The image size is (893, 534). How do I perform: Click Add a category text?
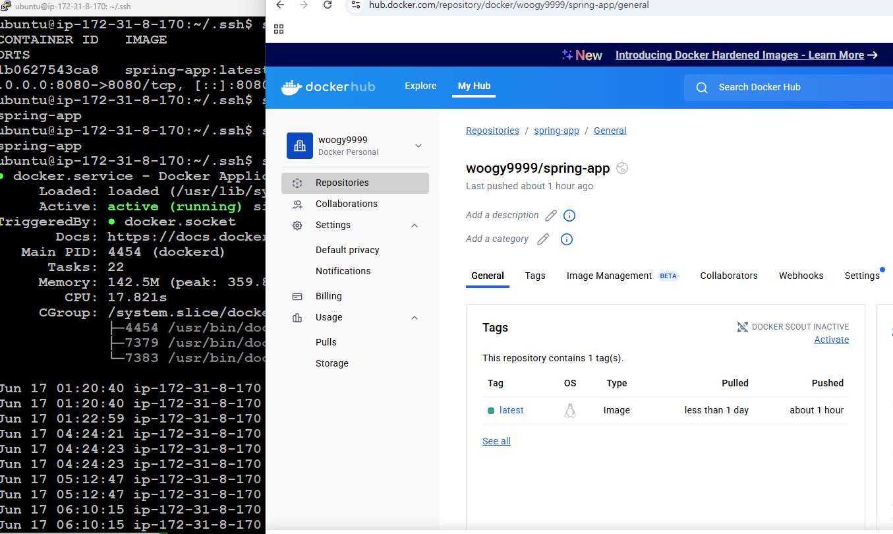tap(497, 239)
